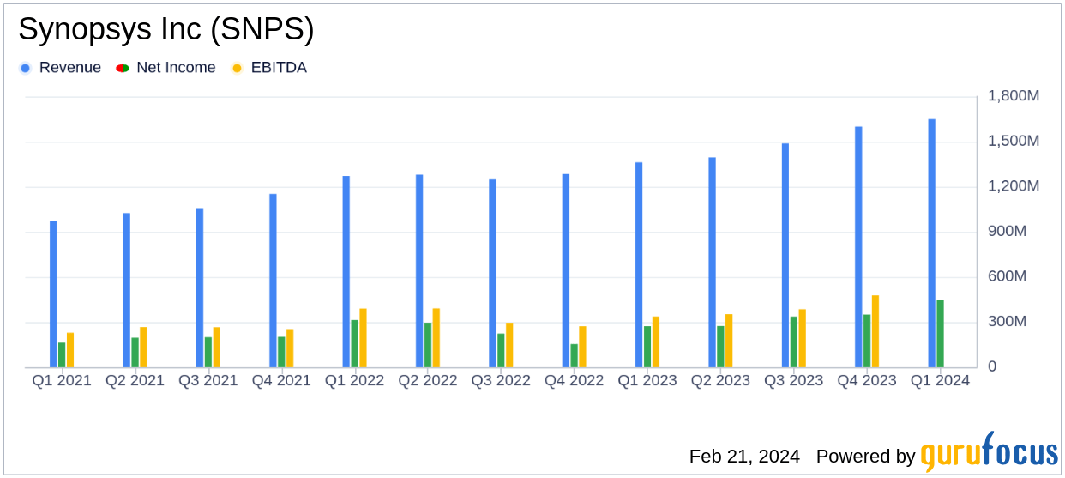The width and height of the screenshot is (1065, 478).
Task: Click the yellow EBITDA legend dot
Action: point(237,68)
